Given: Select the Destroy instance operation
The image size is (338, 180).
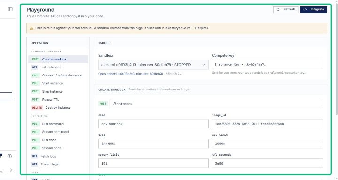Looking at the screenshot, I should (58, 108).
